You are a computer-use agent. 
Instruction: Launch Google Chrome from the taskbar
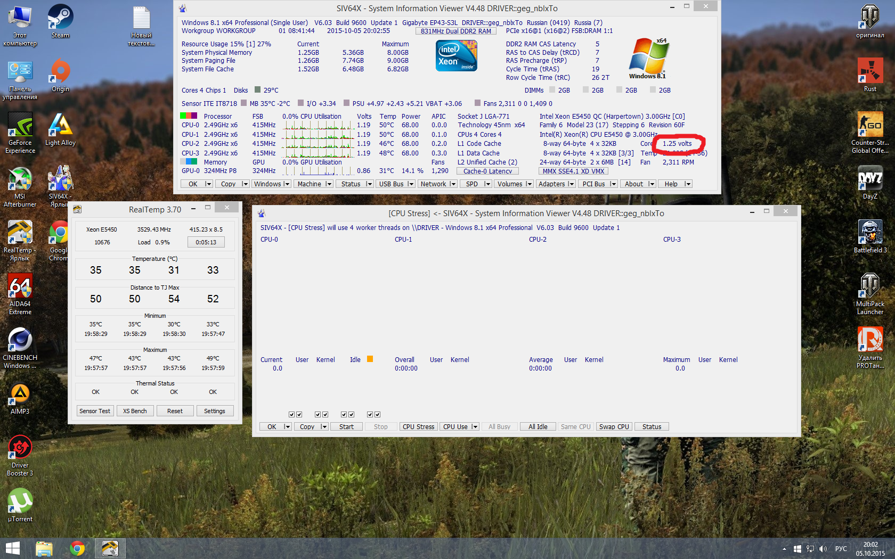point(77,548)
